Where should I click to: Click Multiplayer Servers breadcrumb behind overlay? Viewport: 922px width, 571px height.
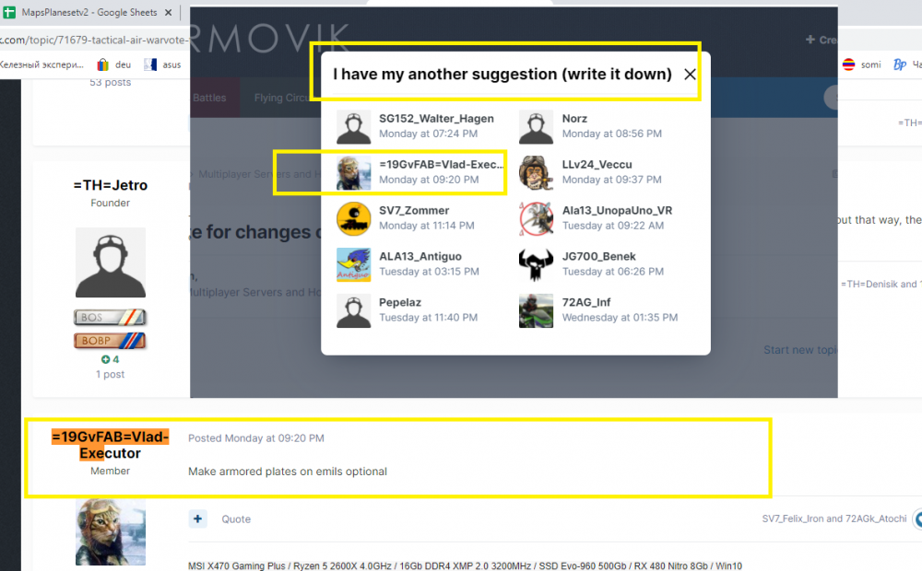point(259,174)
